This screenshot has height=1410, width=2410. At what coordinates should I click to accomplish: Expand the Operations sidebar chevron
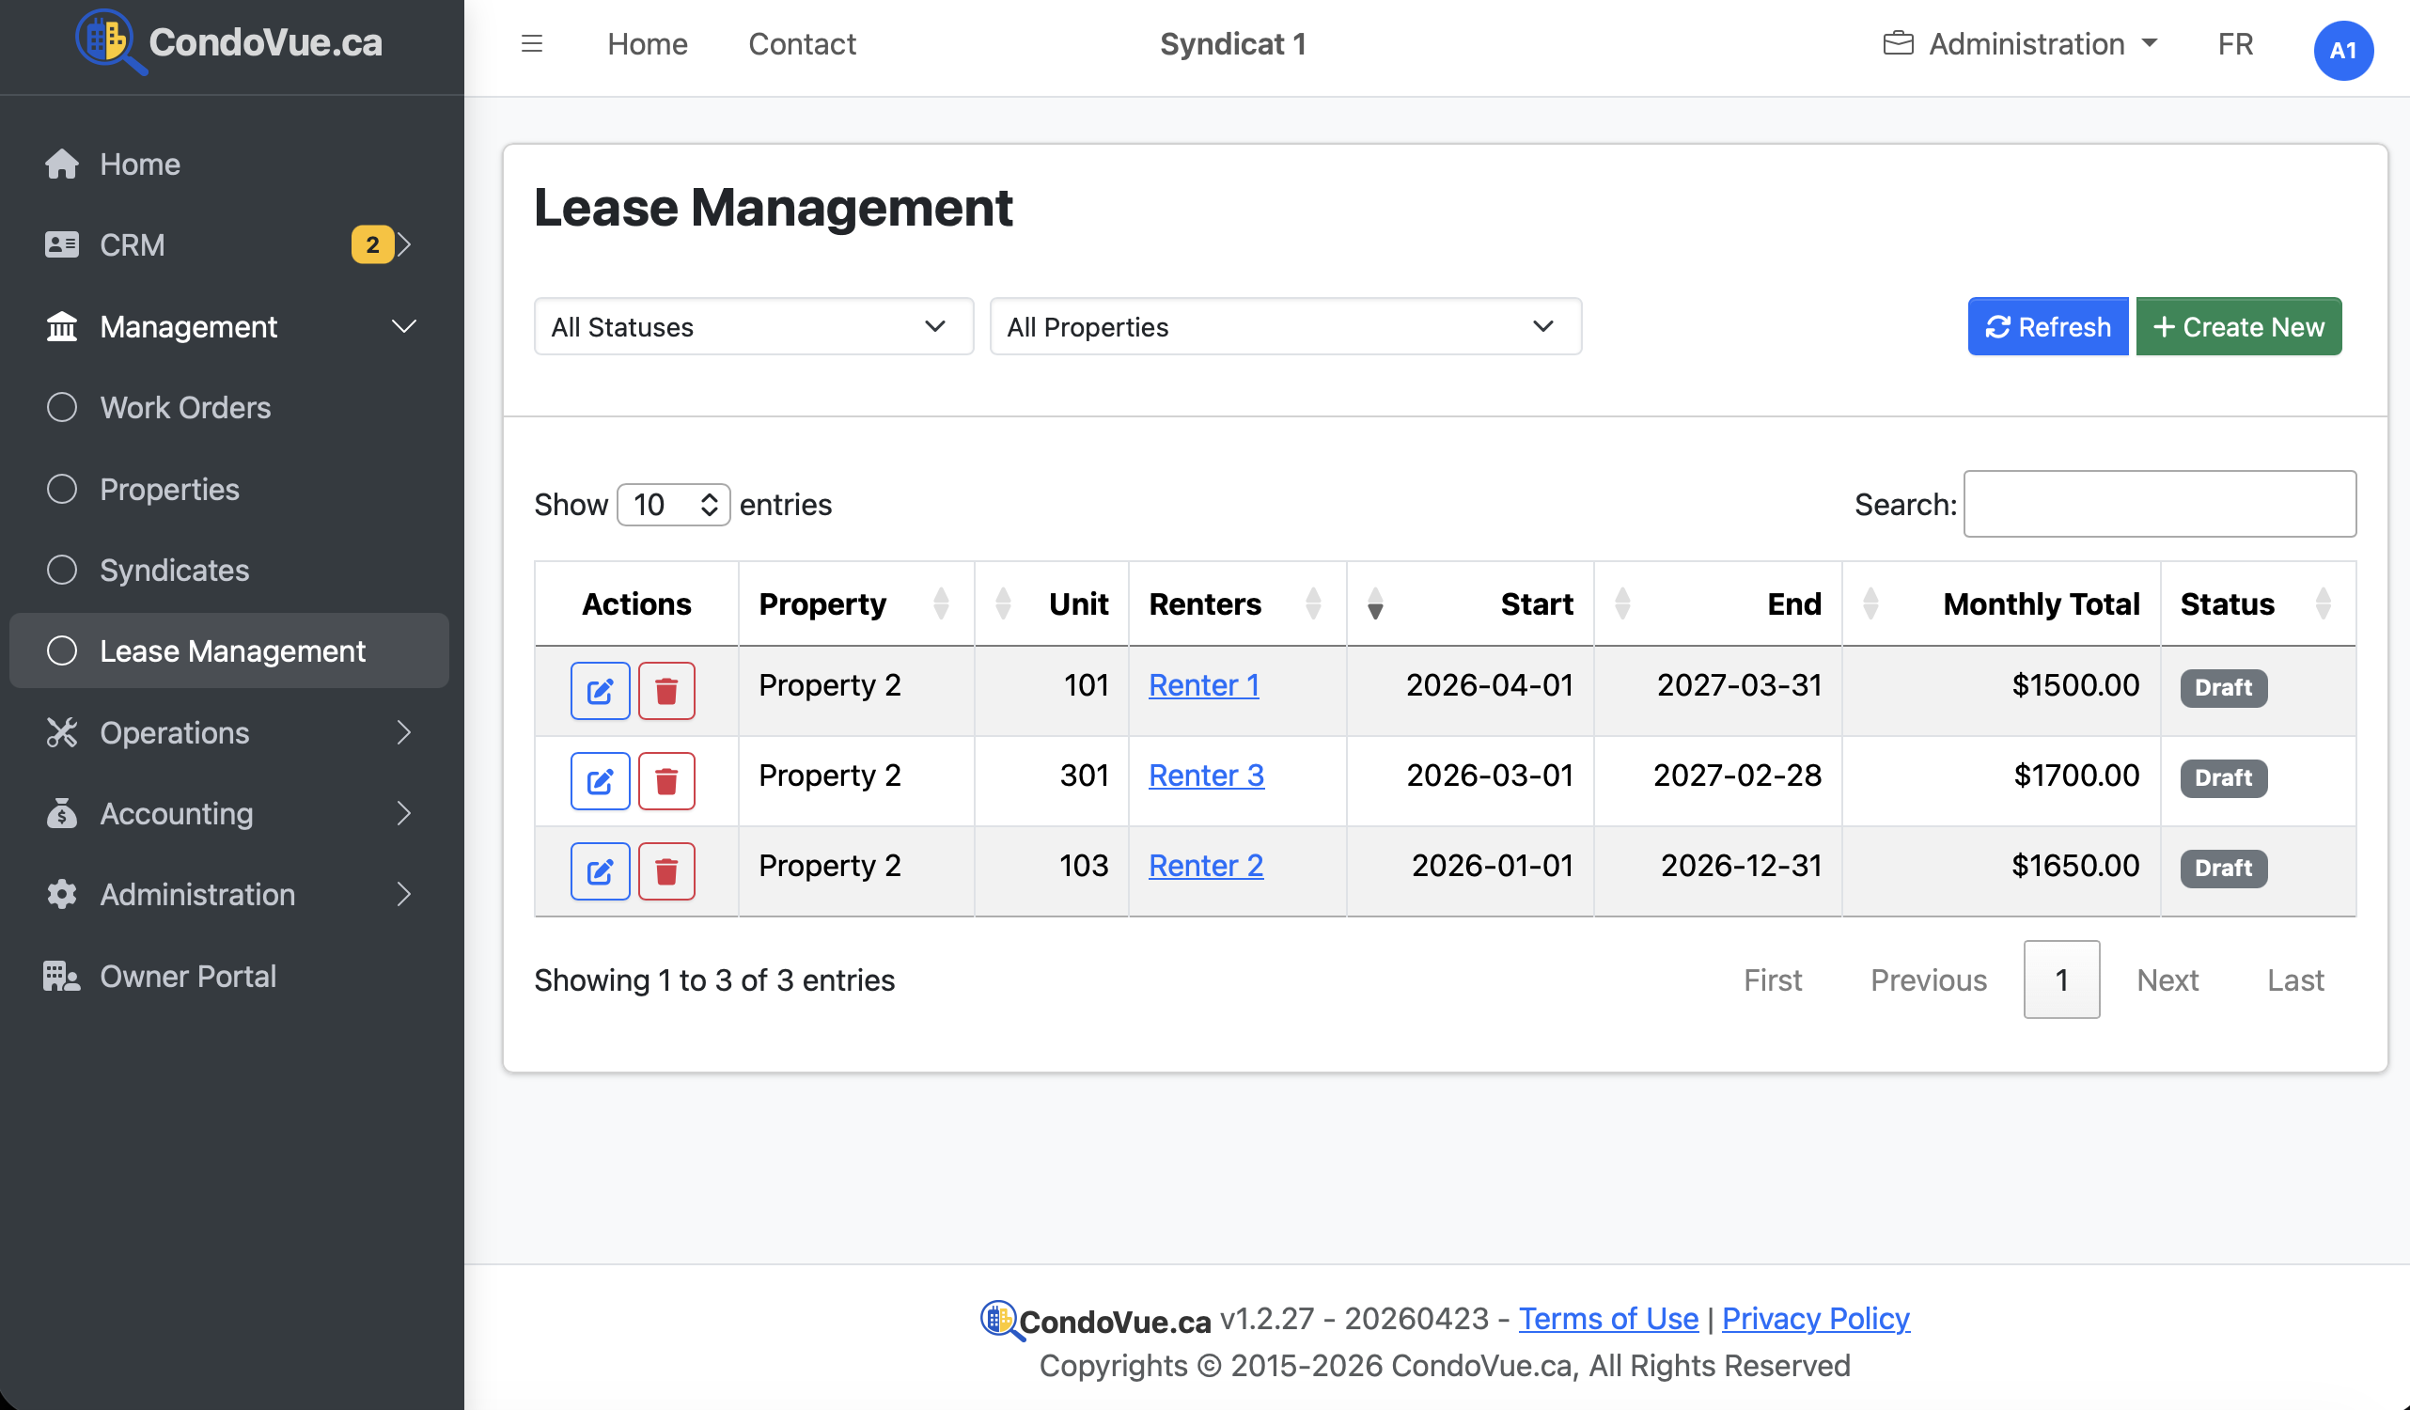(403, 733)
